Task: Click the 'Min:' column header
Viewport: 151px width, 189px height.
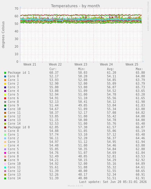Action: (82, 69)
